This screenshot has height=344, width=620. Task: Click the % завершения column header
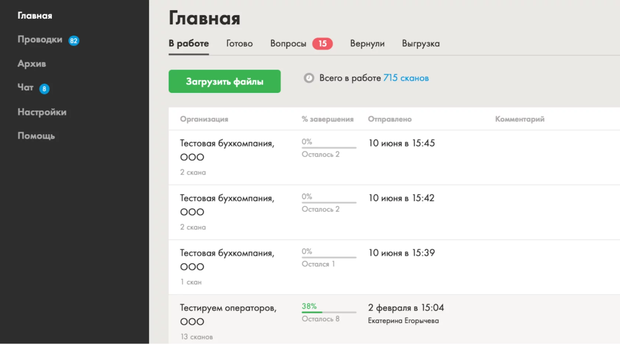[x=328, y=119]
